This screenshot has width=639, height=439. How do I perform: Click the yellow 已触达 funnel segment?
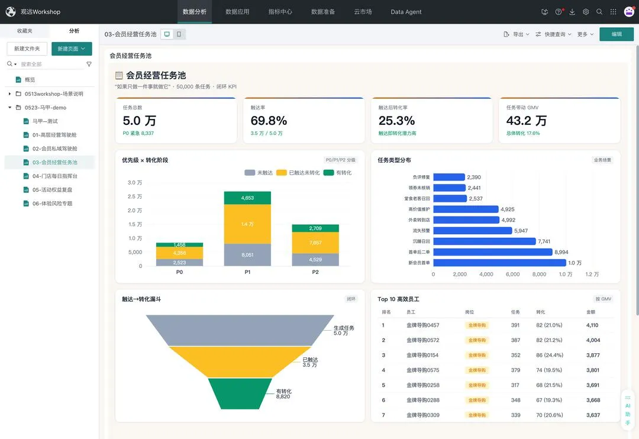pos(240,362)
